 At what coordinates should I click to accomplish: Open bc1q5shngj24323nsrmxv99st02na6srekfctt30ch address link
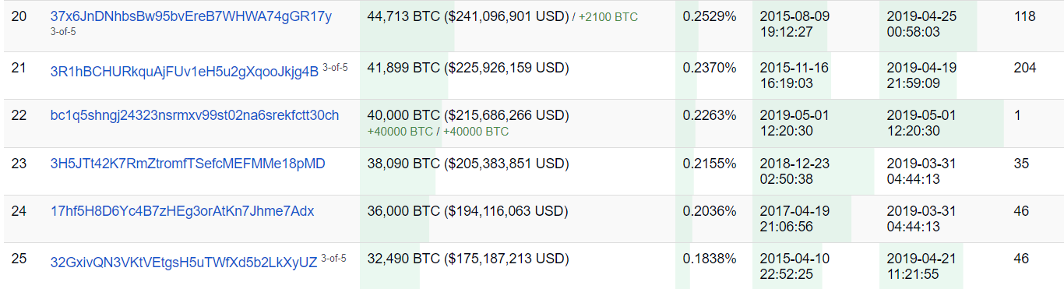pyautogui.click(x=195, y=115)
